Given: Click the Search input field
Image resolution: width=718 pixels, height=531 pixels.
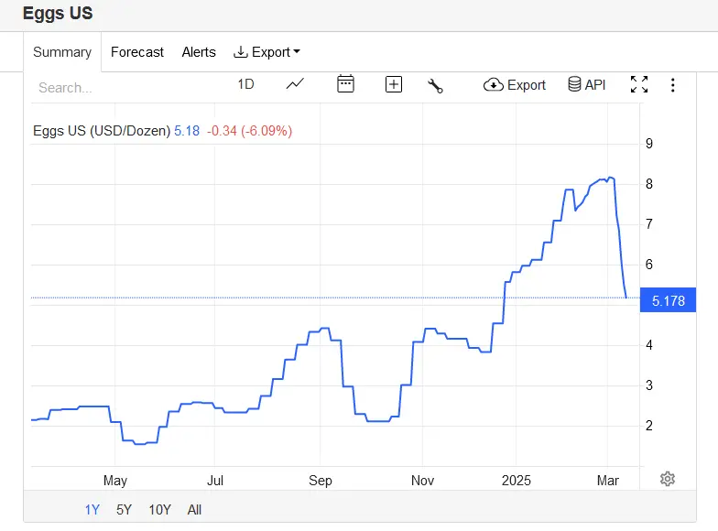Looking at the screenshot, I should click(x=119, y=88).
